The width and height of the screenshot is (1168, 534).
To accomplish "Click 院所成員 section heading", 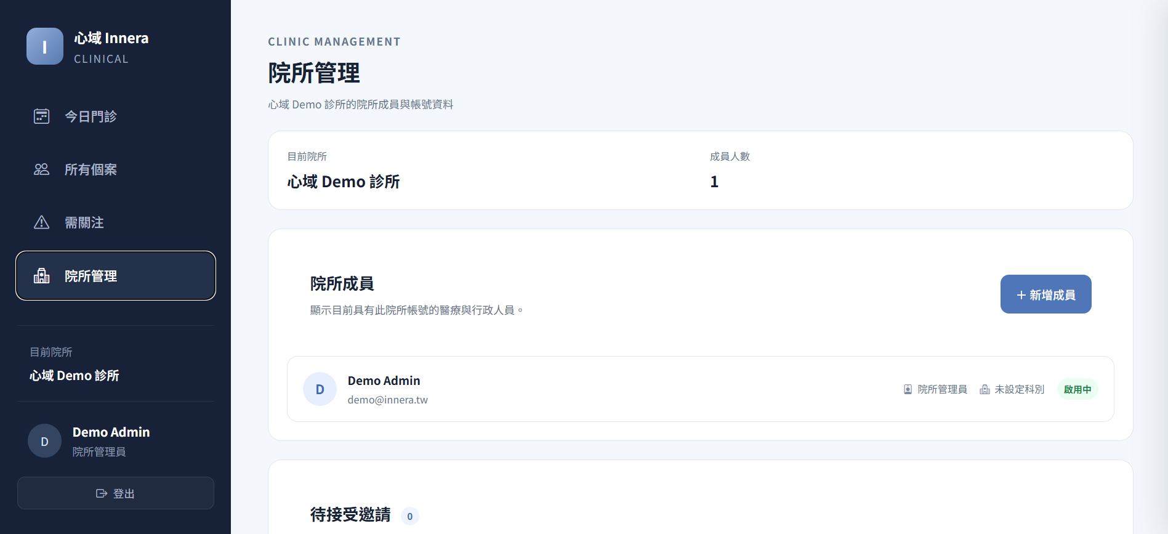I will (342, 284).
